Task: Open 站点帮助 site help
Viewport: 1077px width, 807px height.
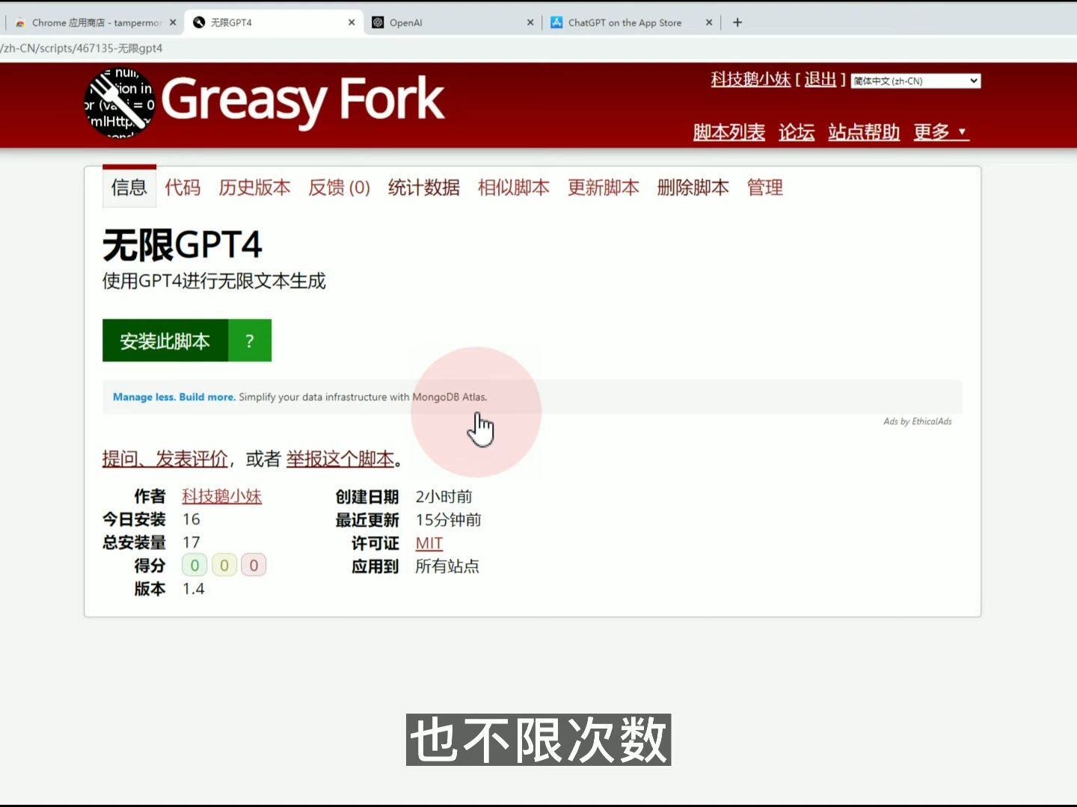Action: (x=863, y=132)
